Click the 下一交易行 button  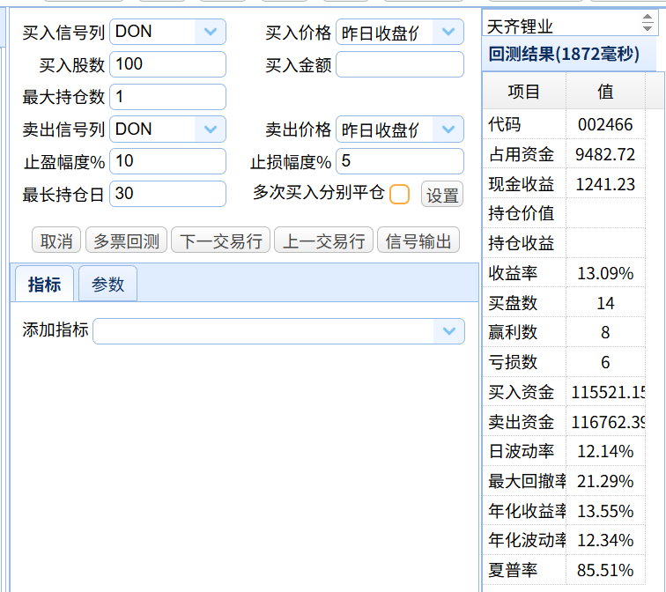[220, 240]
